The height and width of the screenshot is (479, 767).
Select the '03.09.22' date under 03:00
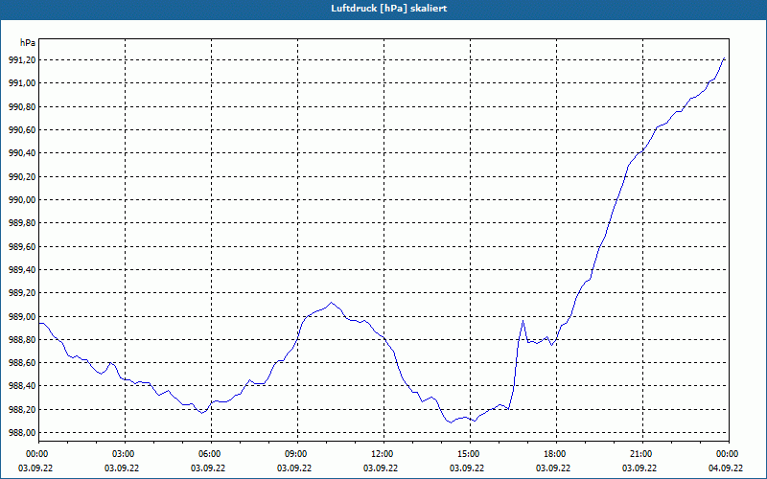click(x=122, y=468)
